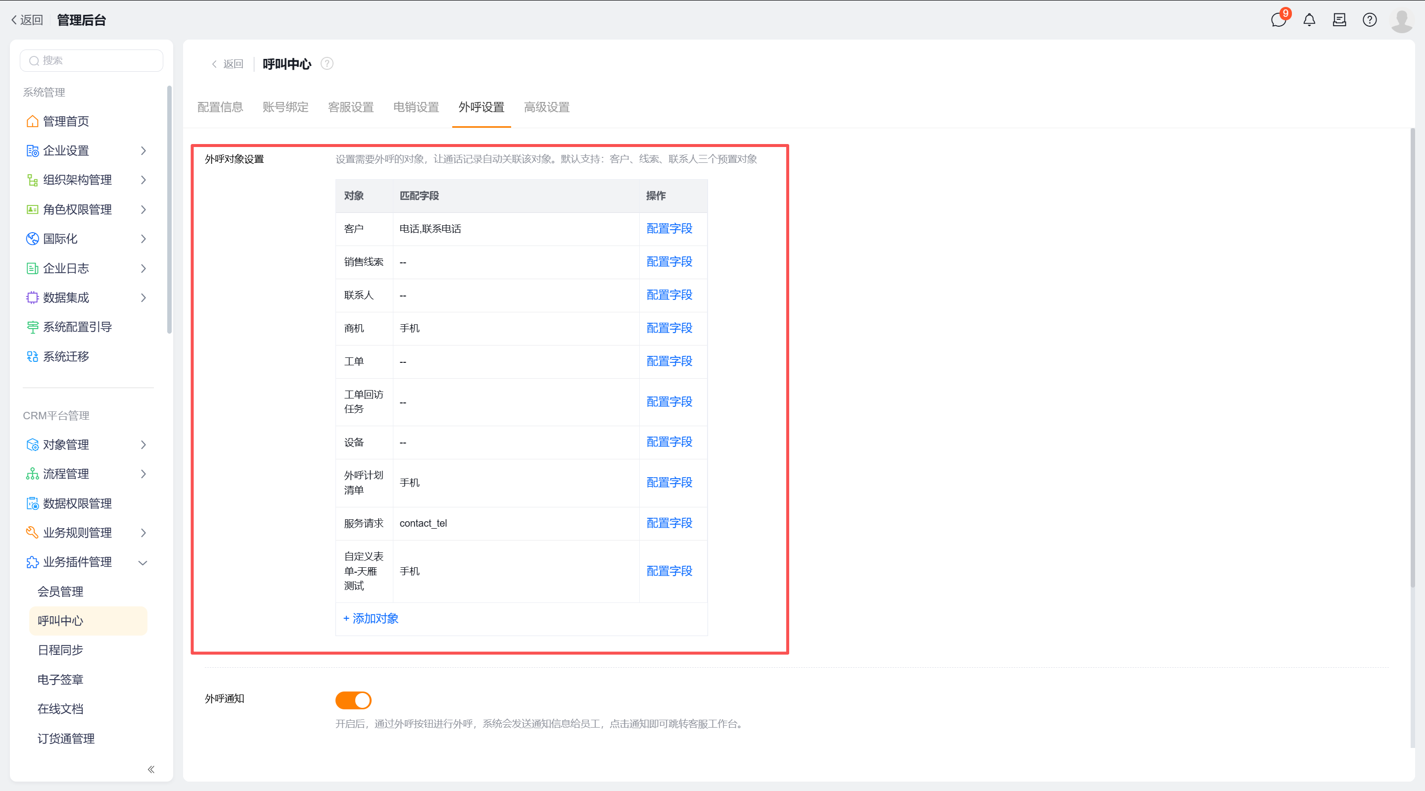The image size is (1425, 791).
Task: Click 配置字段 for the 外呼计划清单 row
Action: [669, 483]
